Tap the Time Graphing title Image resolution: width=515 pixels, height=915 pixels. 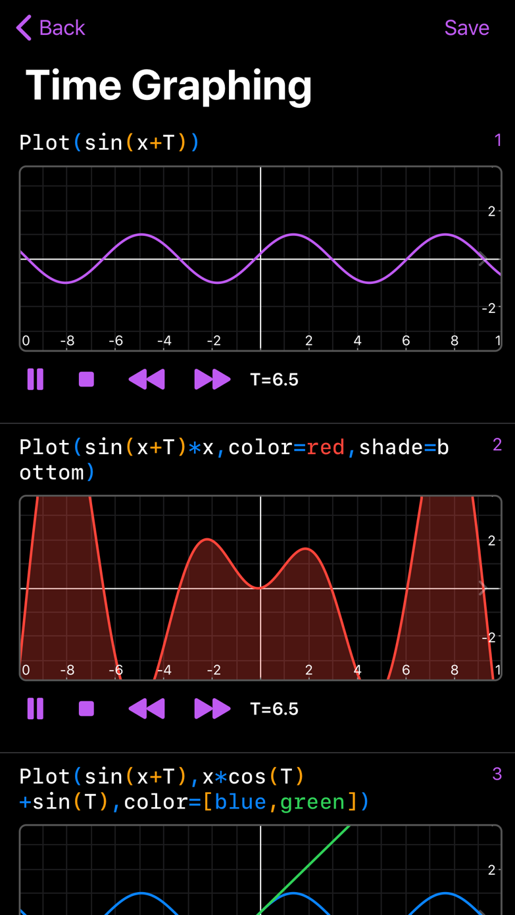[169, 86]
